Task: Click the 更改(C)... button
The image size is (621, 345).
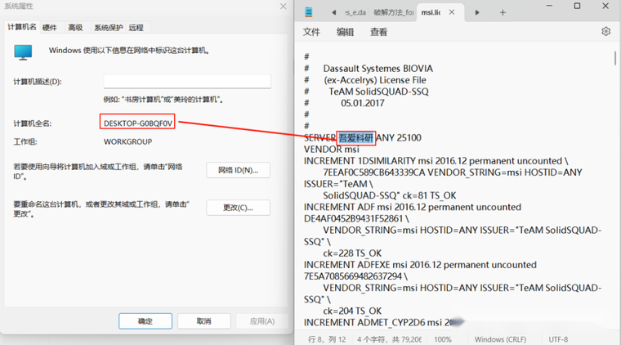Action: point(238,208)
